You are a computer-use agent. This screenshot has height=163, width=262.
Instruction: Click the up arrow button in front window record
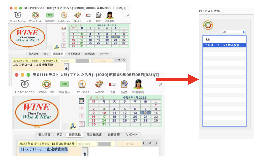tap(85, 153)
